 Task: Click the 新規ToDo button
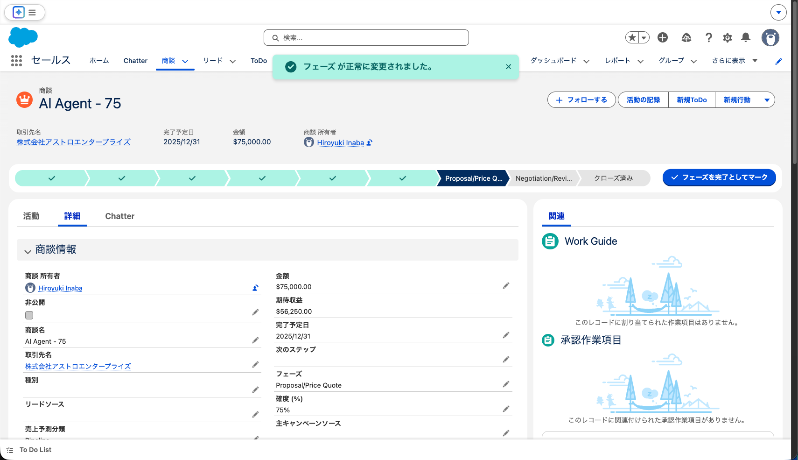[692, 100]
